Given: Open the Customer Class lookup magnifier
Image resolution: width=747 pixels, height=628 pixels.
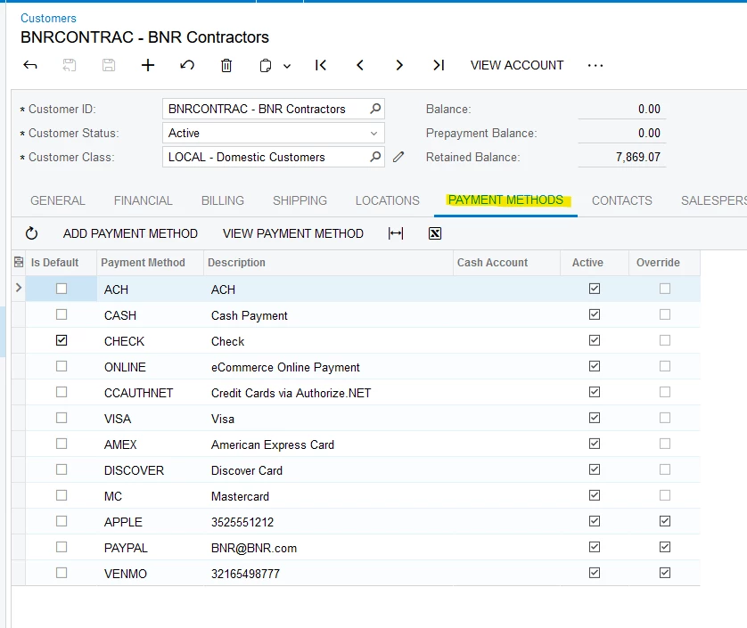Looking at the screenshot, I should 375,157.
